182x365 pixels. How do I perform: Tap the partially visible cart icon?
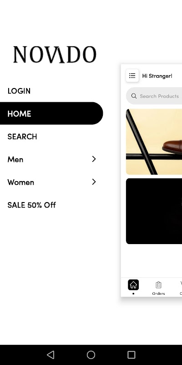point(181,284)
